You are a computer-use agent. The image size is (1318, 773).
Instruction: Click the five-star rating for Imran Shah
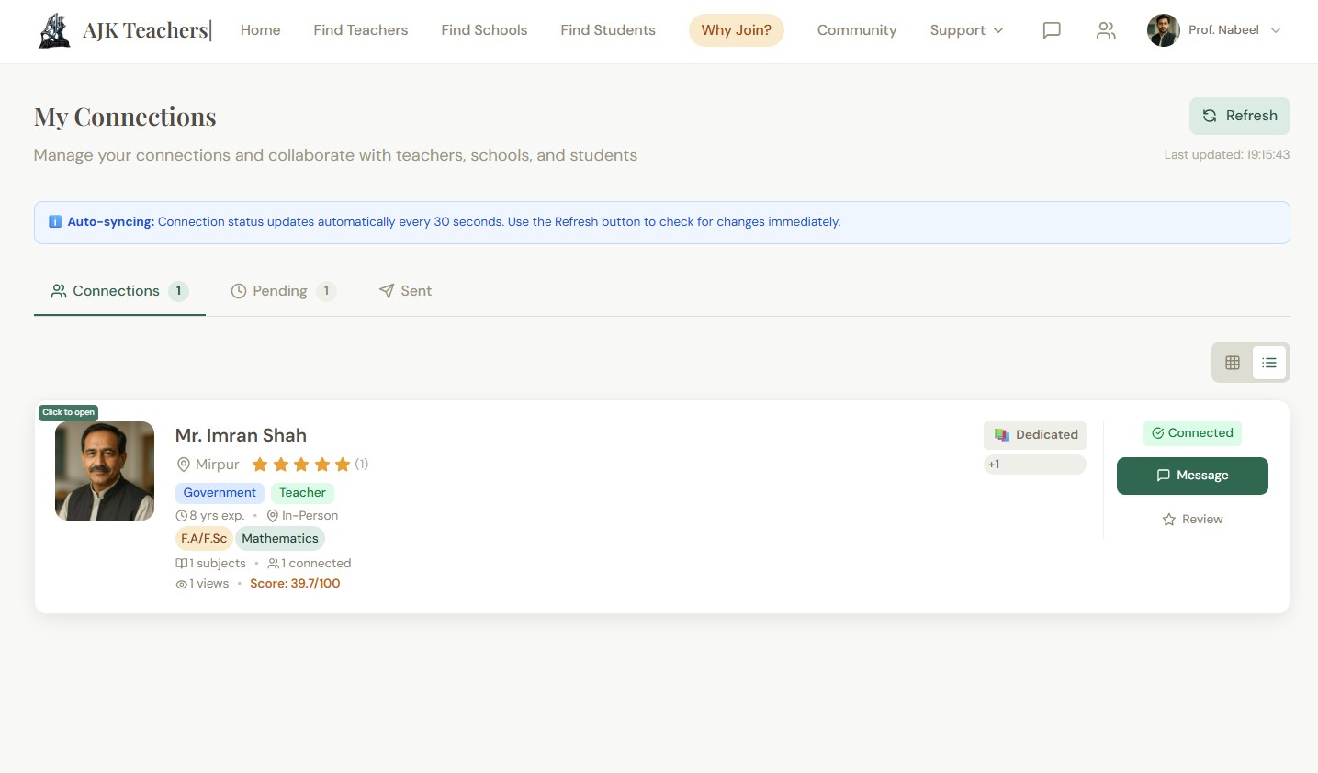(301, 465)
